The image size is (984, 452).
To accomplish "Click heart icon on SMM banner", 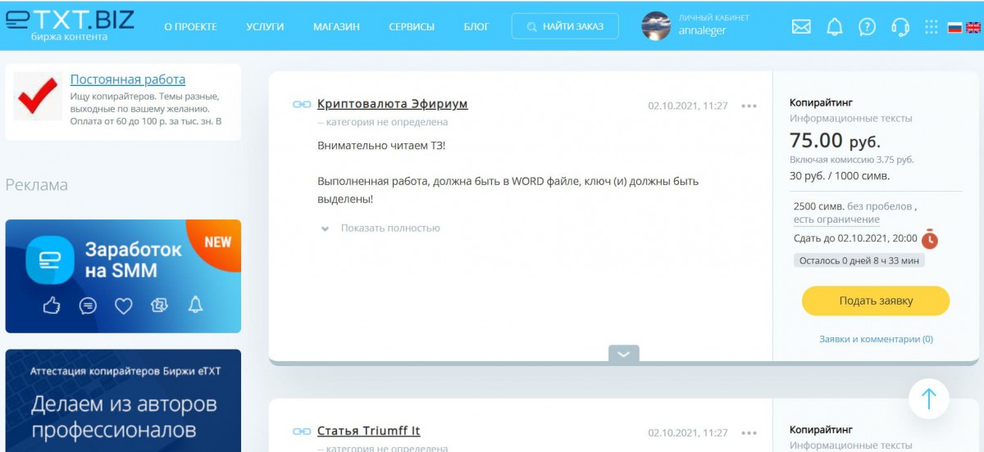I will click(x=123, y=305).
